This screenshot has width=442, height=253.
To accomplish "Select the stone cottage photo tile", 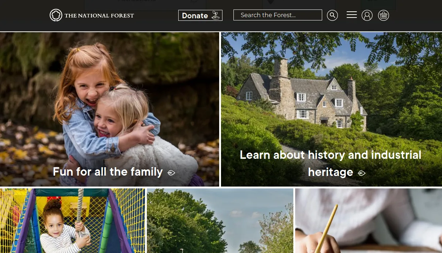I will (331, 109).
